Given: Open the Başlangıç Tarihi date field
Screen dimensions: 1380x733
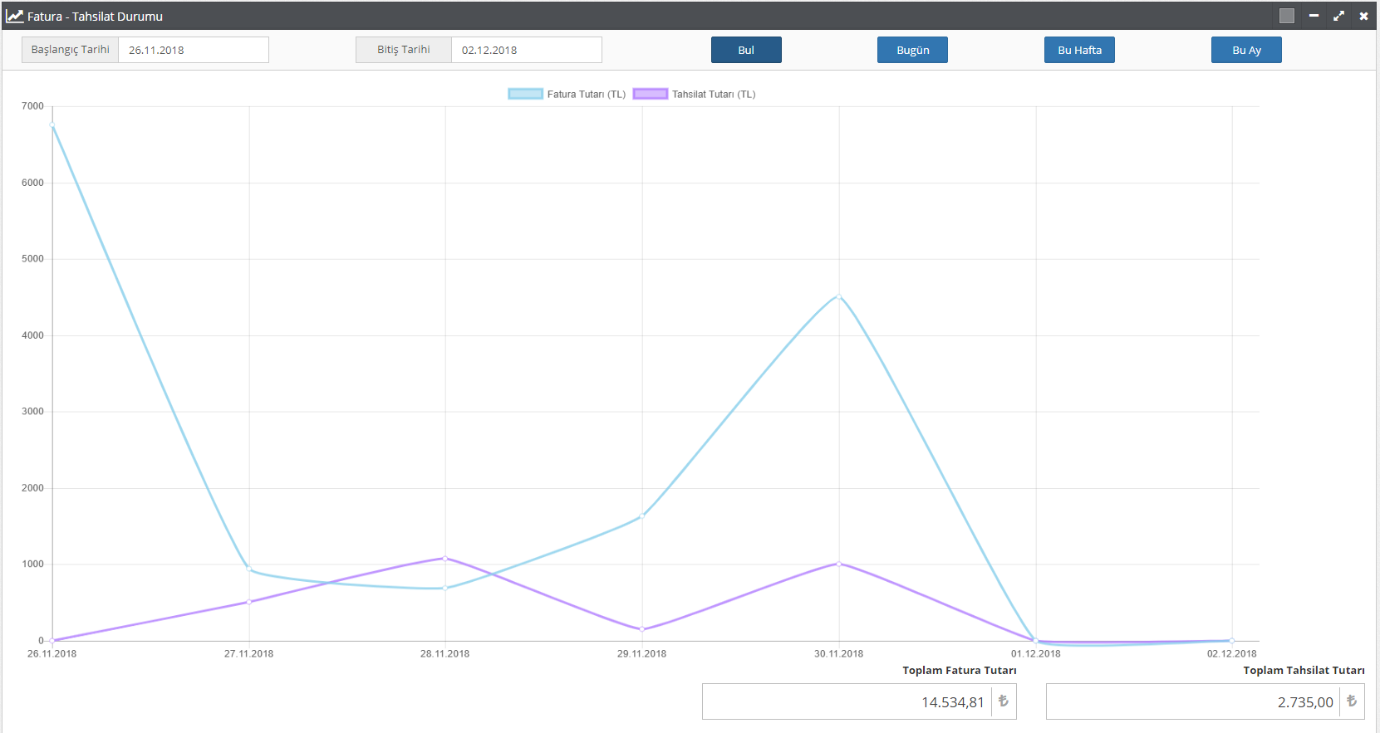Looking at the screenshot, I should pos(193,50).
